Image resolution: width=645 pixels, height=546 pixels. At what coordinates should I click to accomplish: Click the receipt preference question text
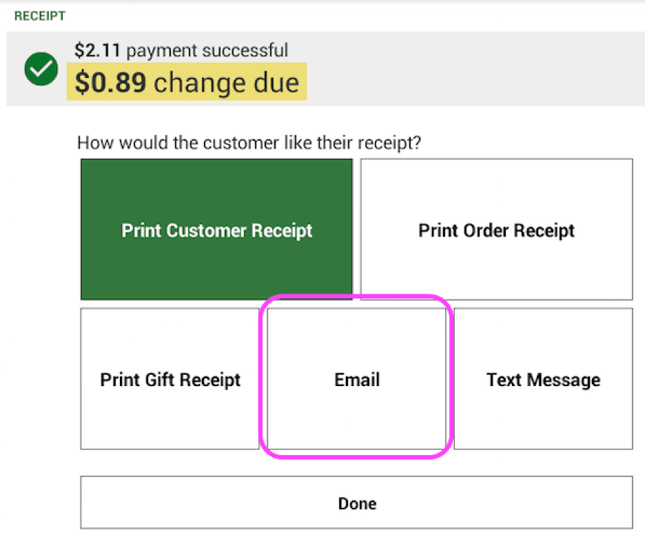(249, 143)
